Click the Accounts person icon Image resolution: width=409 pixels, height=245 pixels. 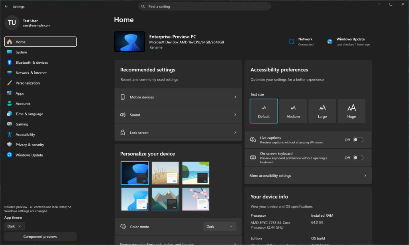(10, 104)
